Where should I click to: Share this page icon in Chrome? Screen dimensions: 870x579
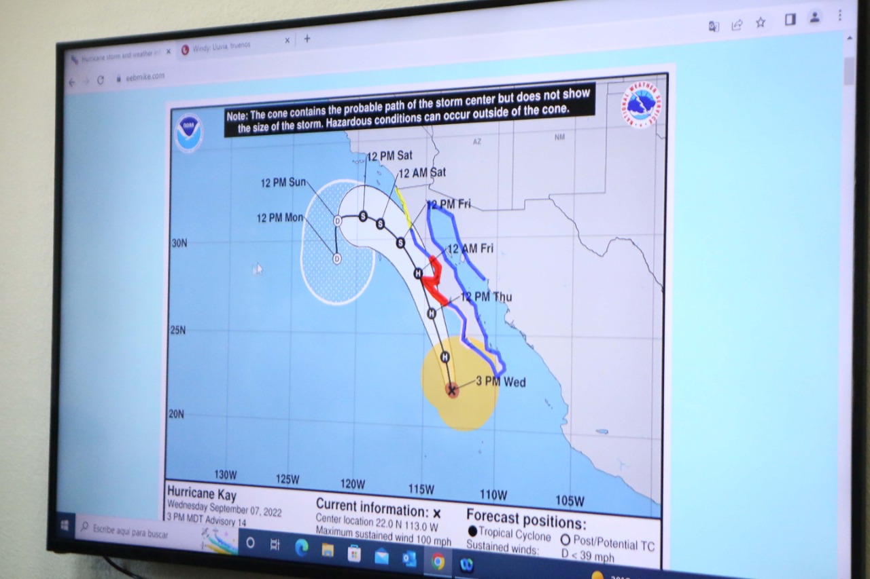point(737,25)
